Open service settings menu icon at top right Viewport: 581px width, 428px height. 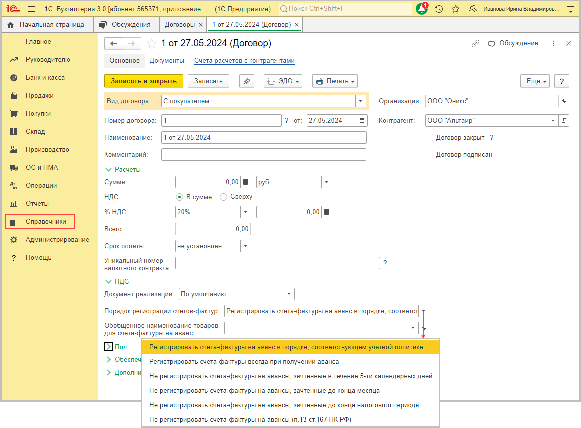[x=571, y=9]
